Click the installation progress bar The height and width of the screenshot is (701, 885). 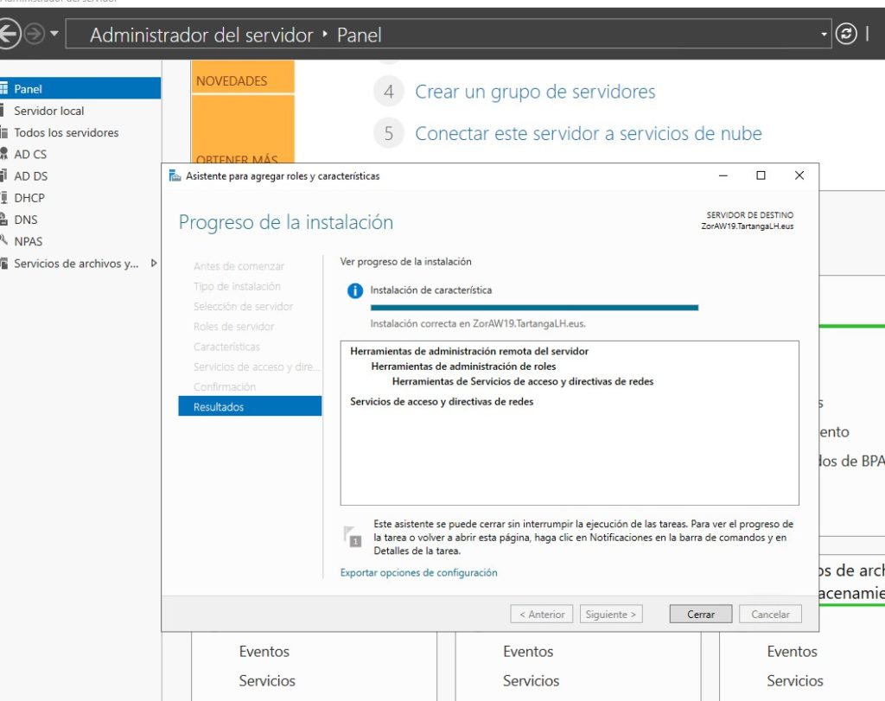tap(534, 308)
